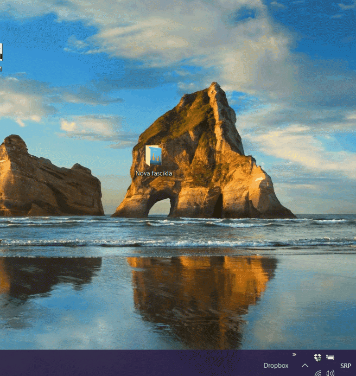Show hidden tray icons with the up chevron

click(x=305, y=365)
